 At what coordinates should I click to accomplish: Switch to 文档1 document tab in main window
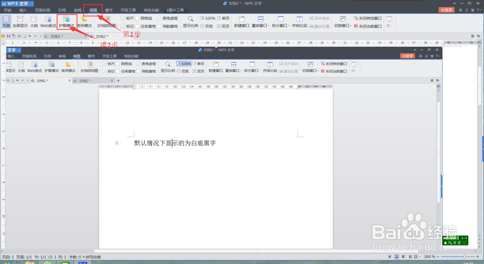point(65,36)
